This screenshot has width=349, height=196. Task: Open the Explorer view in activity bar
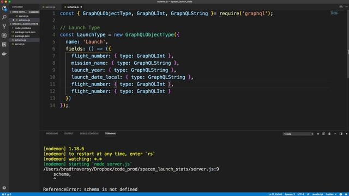4,9
